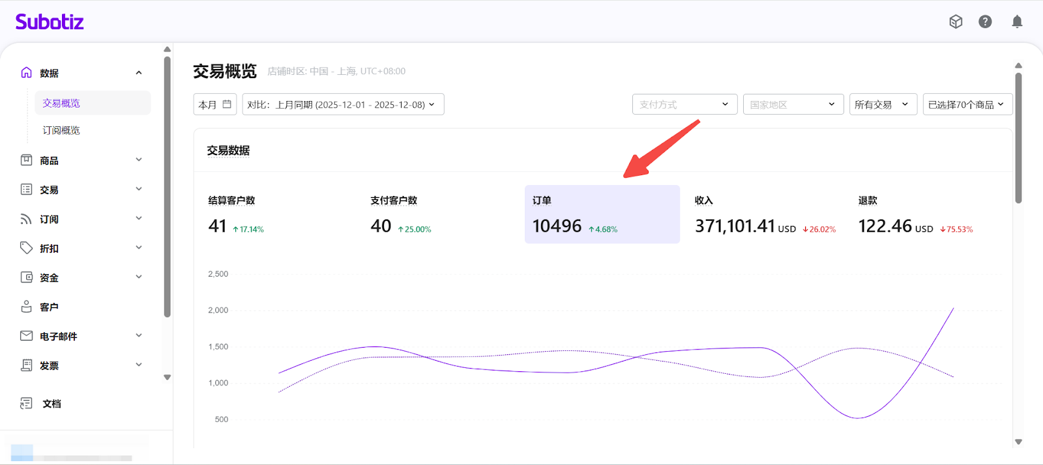The width and height of the screenshot is (1043, 465).
Task: Open the 已选择70个商品 product selector
Action: click(967, 104)
